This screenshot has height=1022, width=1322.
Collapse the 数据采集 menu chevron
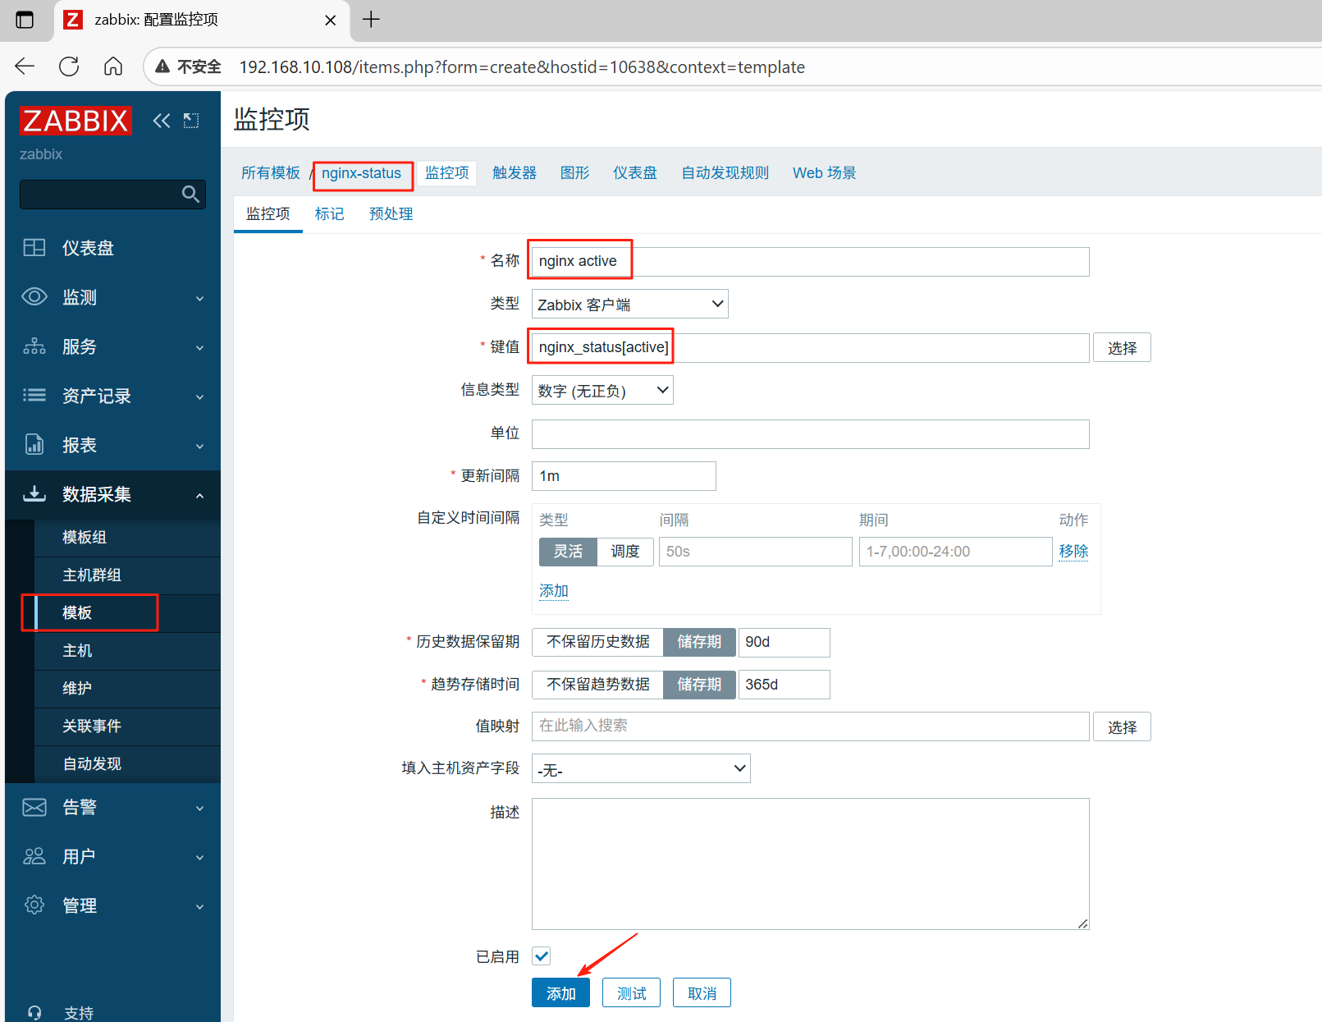[x=200, y=495]
